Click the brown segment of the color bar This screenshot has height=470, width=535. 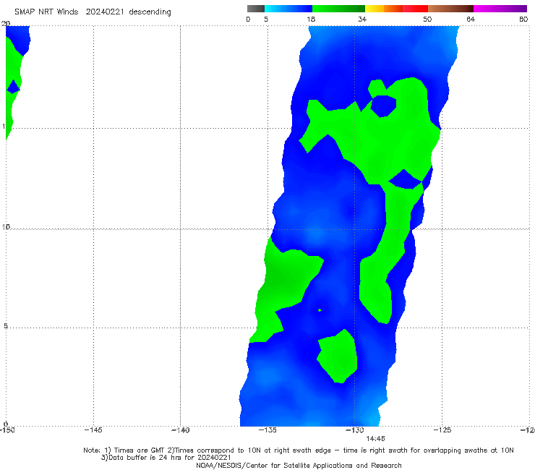point(450,9)
